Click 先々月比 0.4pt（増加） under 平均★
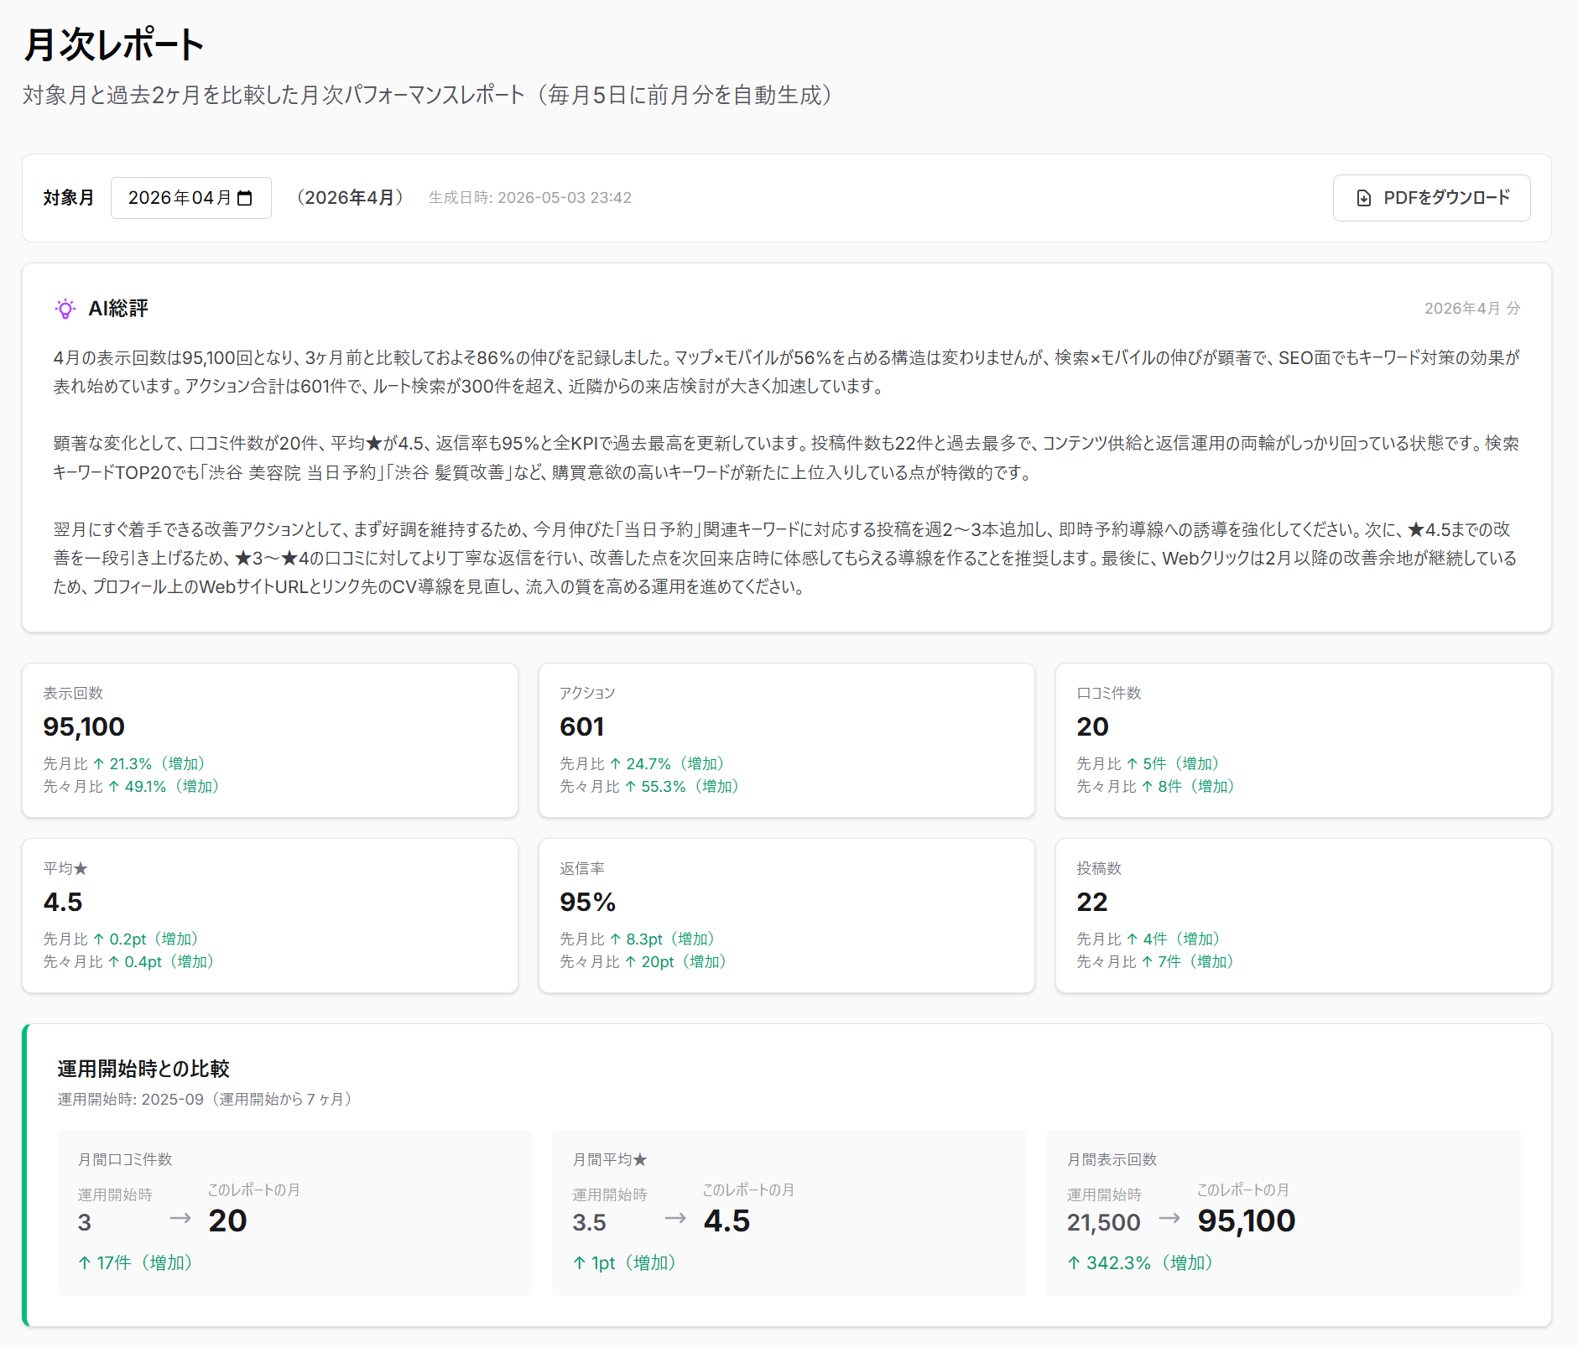This screenshot has width=1578, height=1348. [130, 961]
